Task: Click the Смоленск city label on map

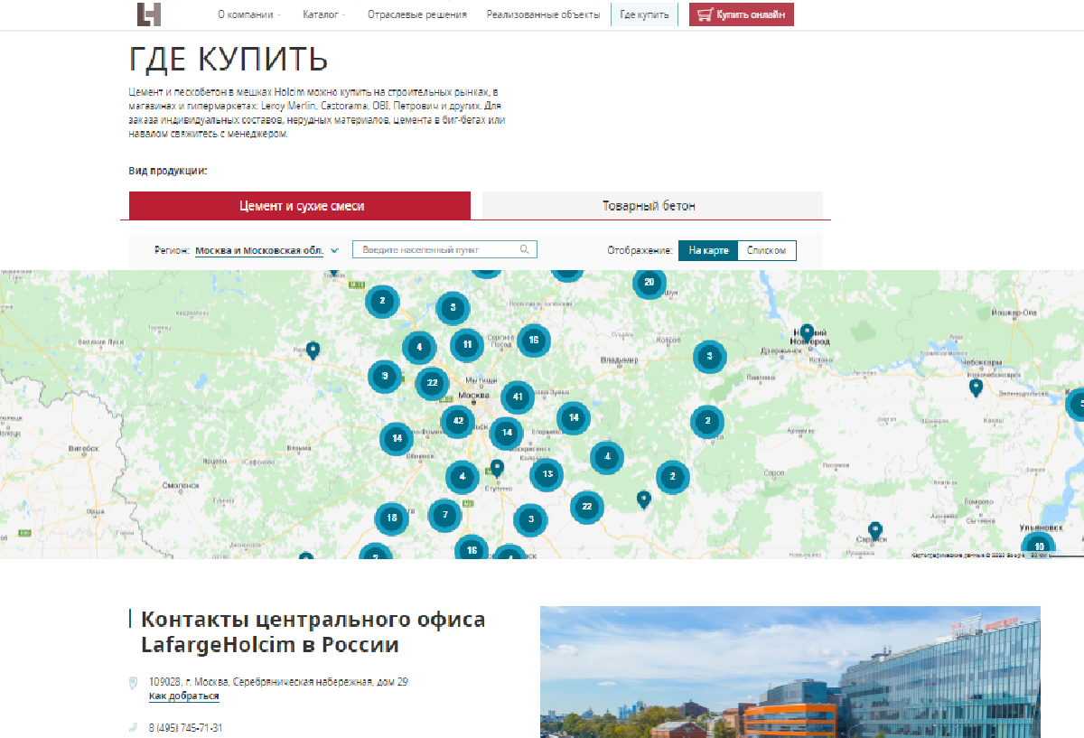Action: tap(180, 485)
